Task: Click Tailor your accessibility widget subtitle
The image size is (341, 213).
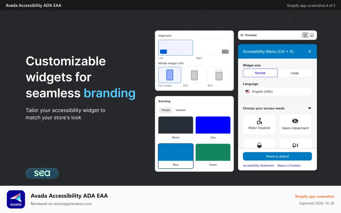Action: [x=65, y=114]
